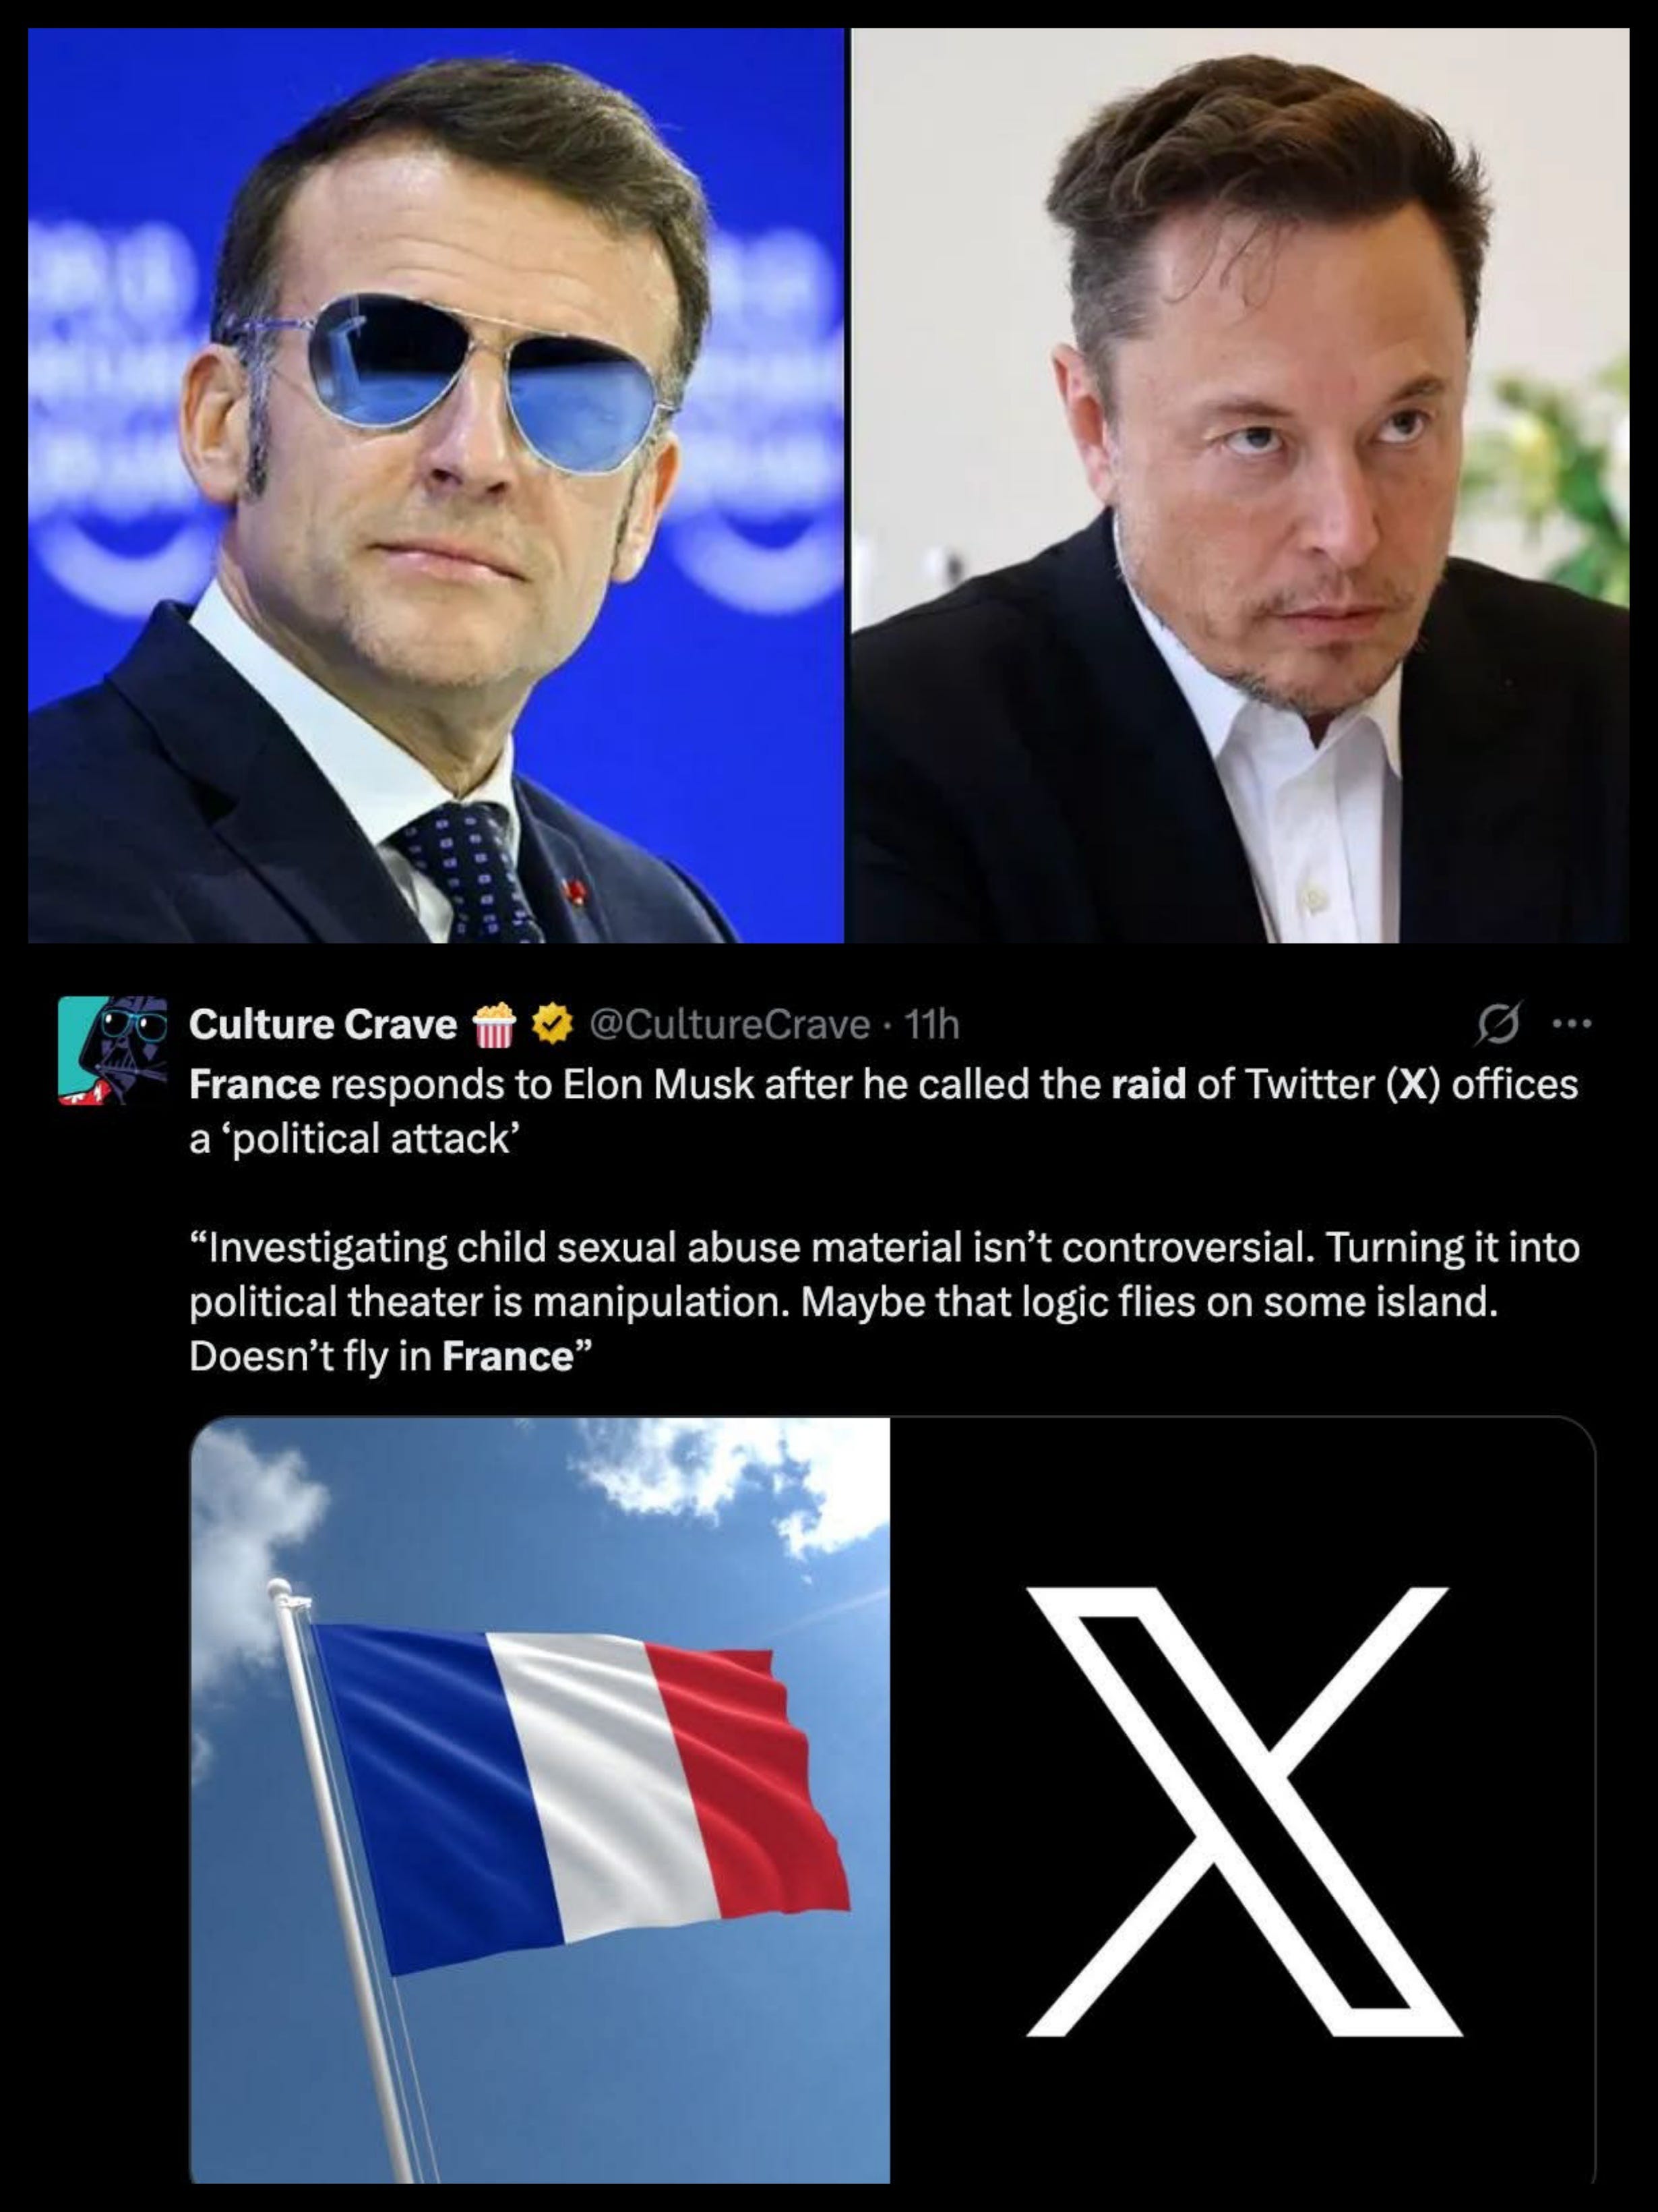This screenshot has height=2212, width=1658.
Task: Click the bold France starting the tweet
Action: (x=255, y=1085)
